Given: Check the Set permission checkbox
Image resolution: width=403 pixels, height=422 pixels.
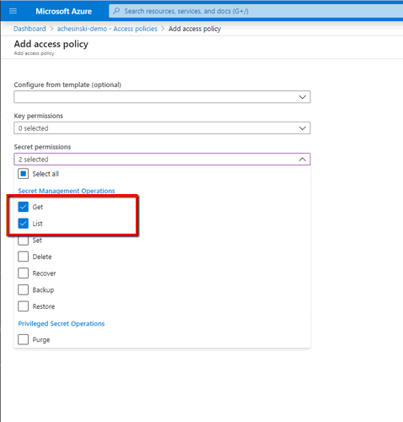Looking at the screenshot, I should pos(23,240).
